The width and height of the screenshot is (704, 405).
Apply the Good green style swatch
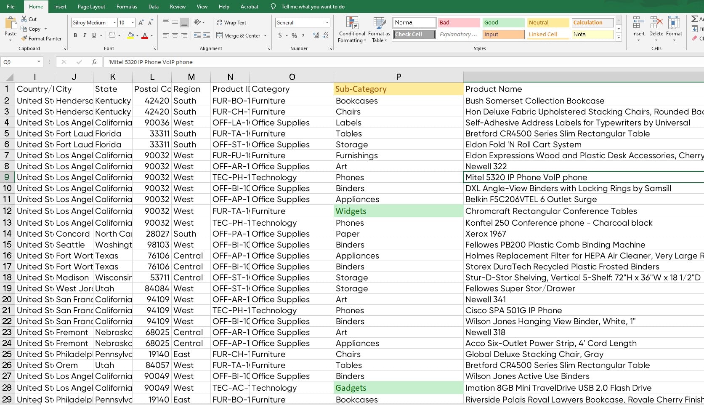coord(503,22)
